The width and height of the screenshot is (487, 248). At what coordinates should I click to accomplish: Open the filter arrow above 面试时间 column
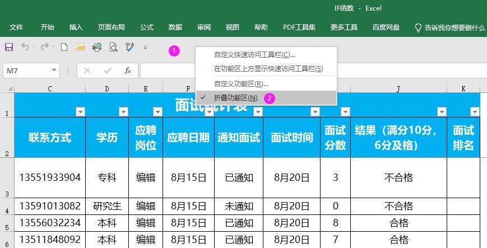click(315, 112)
